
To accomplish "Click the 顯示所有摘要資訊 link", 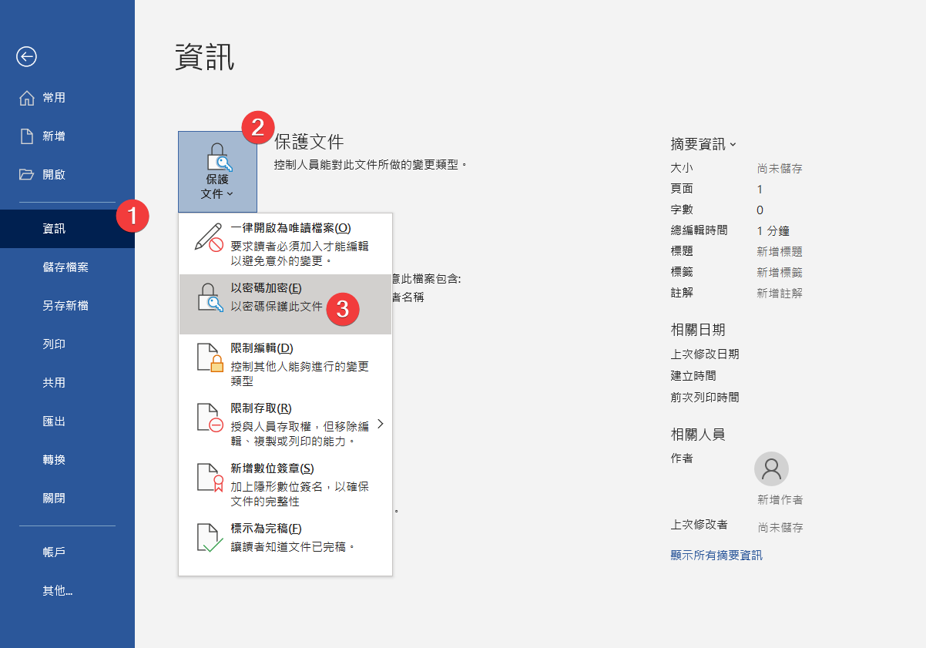I will [716, 555].
